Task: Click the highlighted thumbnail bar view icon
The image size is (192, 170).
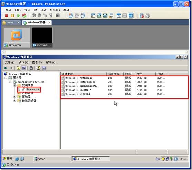Action: (x=131, y=16)
